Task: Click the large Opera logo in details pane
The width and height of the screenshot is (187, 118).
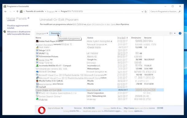Action: point(42,110)
